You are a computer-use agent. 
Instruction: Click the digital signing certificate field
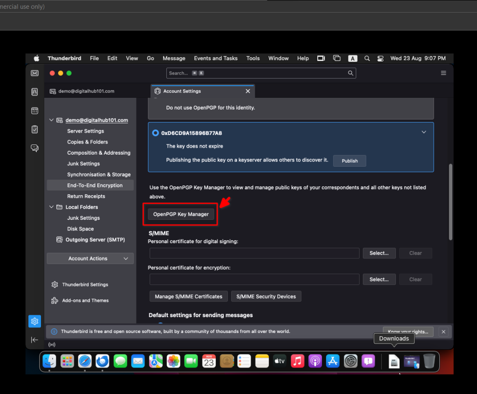coord(254,253)
